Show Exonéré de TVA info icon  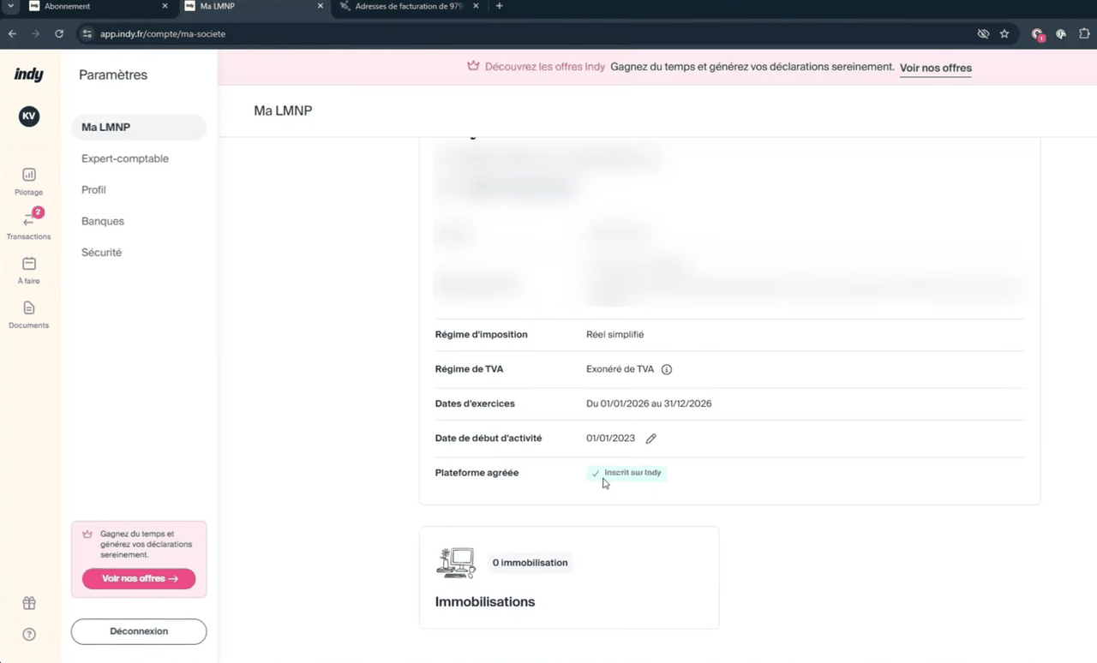pyautogui.click(x=667, y=370)
